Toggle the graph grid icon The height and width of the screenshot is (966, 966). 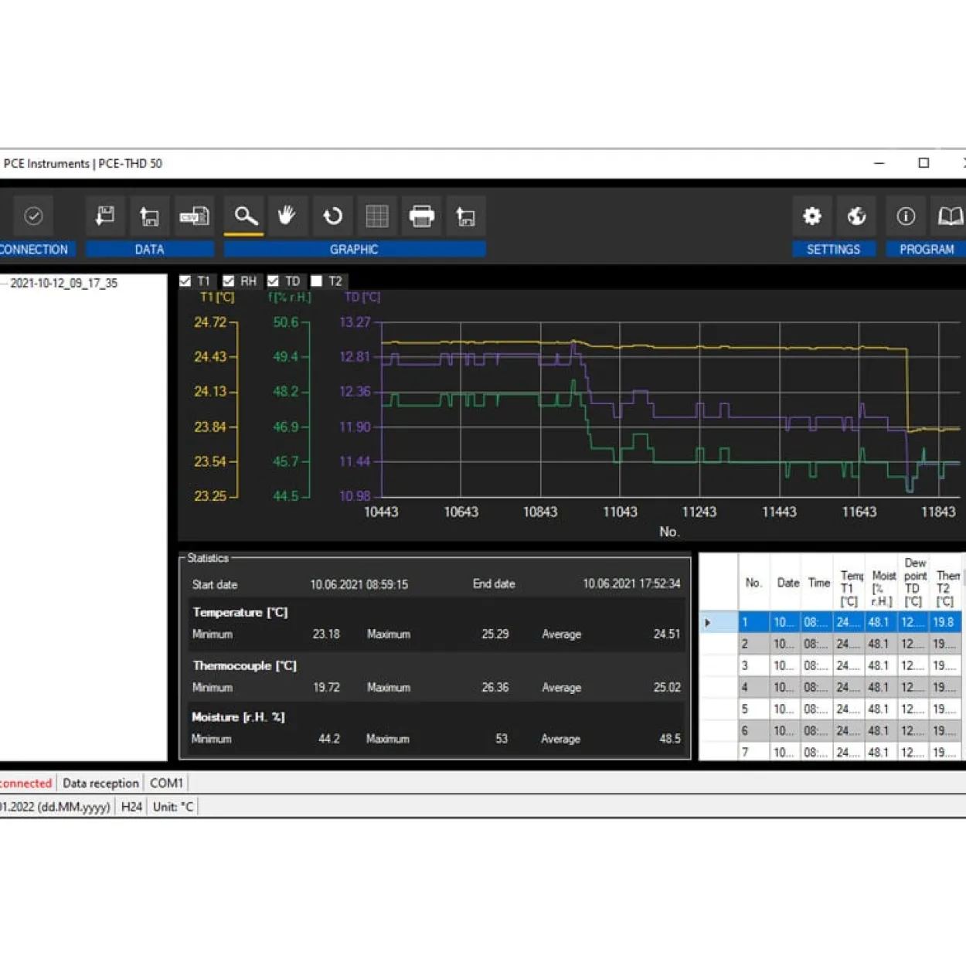point(377,216)
